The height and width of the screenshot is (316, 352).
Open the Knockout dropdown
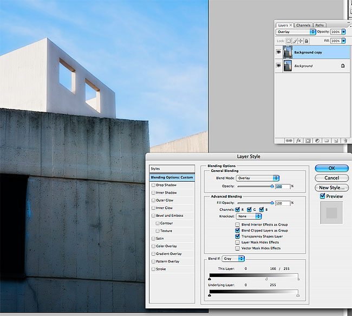click(249, 216)
